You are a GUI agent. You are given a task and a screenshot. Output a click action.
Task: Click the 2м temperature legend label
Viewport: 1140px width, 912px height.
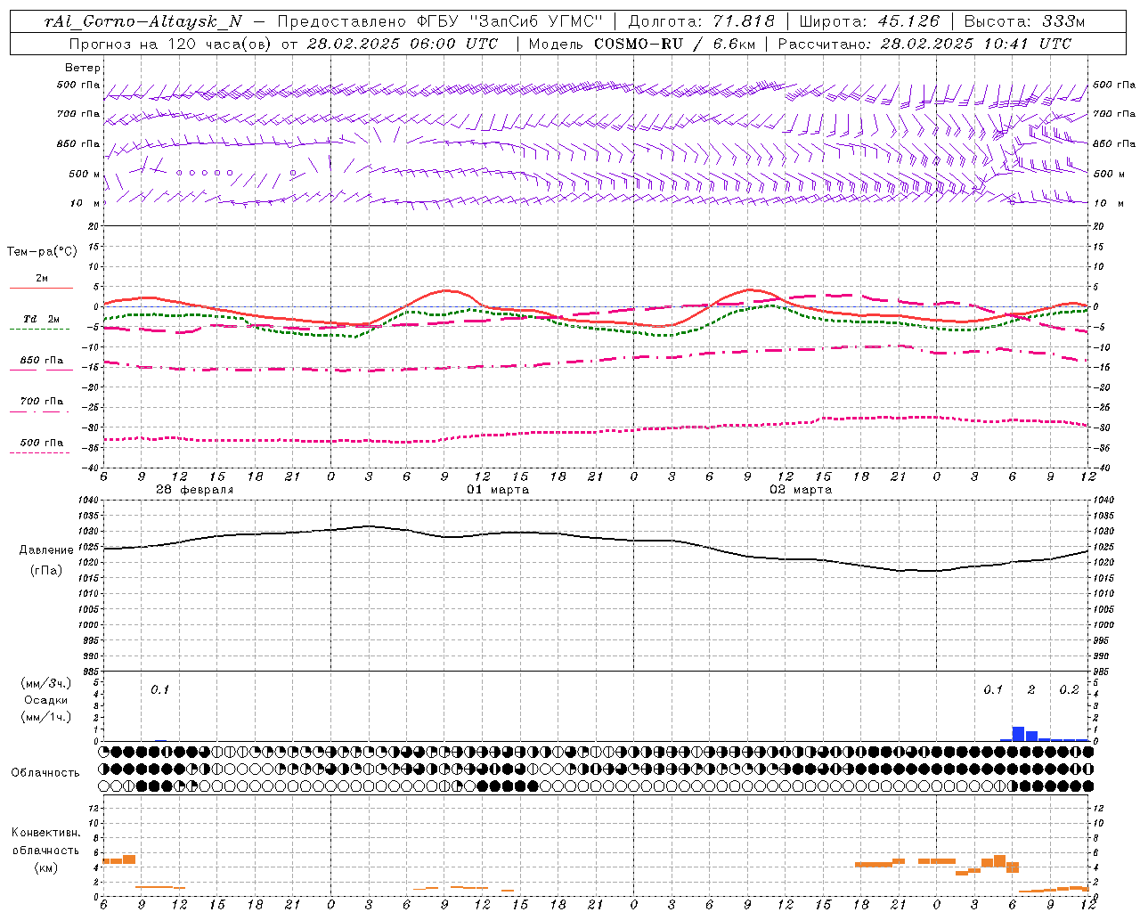coord(42,279)
